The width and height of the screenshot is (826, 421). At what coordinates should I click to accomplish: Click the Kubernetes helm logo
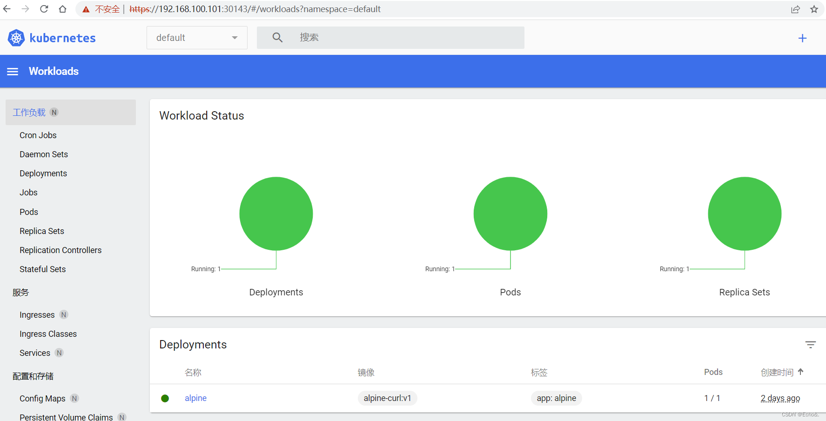pos(16,38)
